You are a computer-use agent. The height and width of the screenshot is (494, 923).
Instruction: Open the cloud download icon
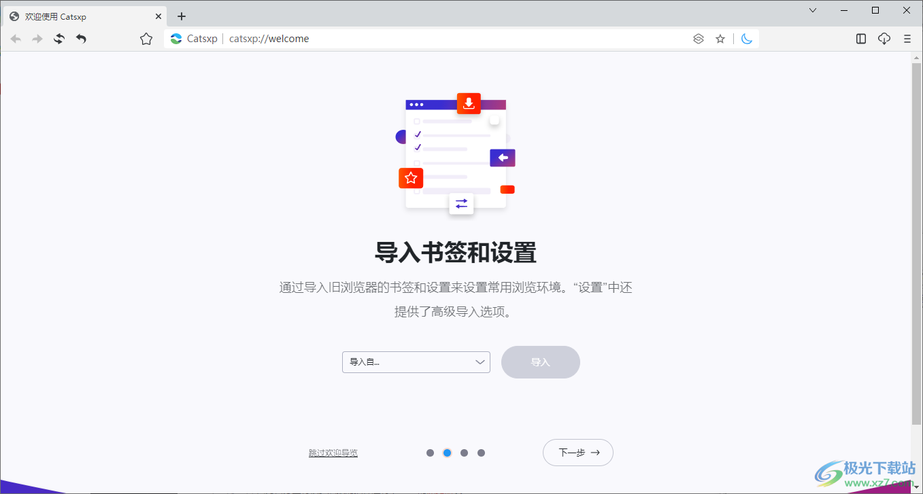tap(884, 39)
